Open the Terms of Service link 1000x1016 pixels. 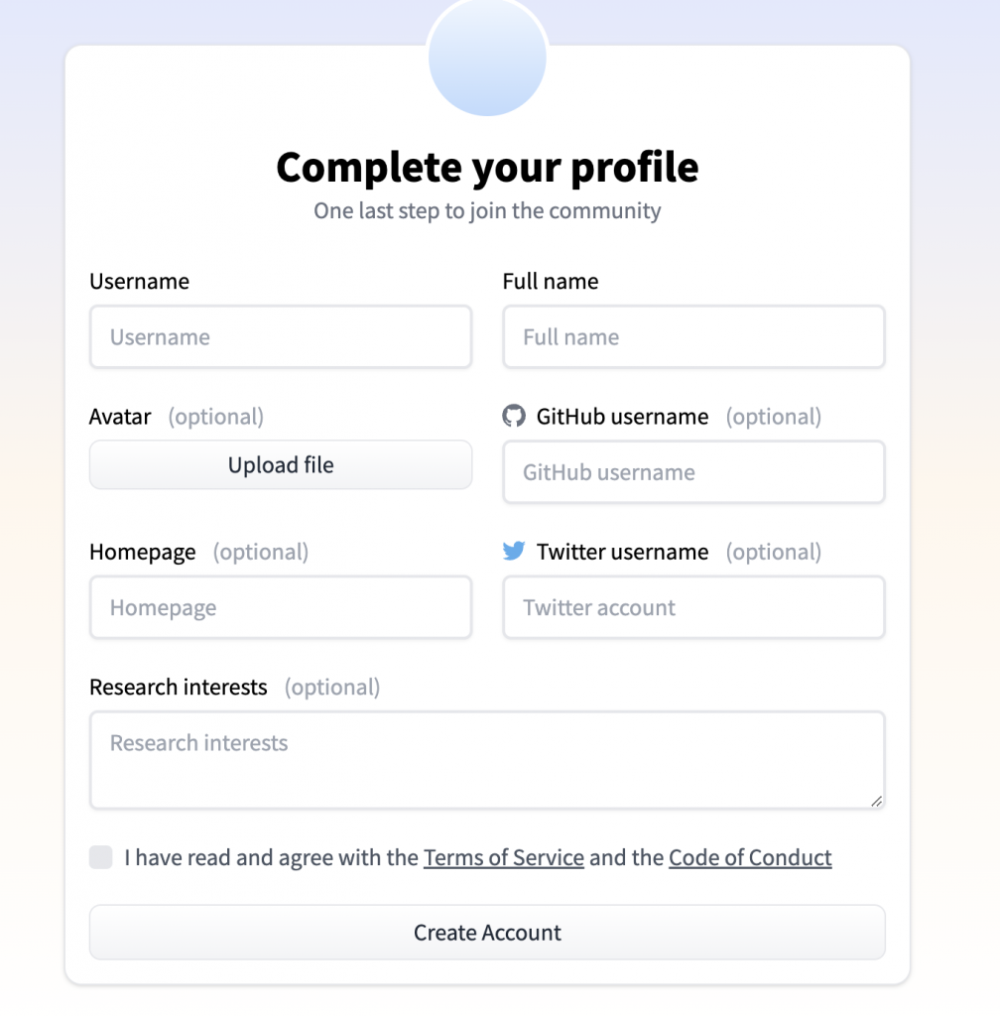coord(503,857)
